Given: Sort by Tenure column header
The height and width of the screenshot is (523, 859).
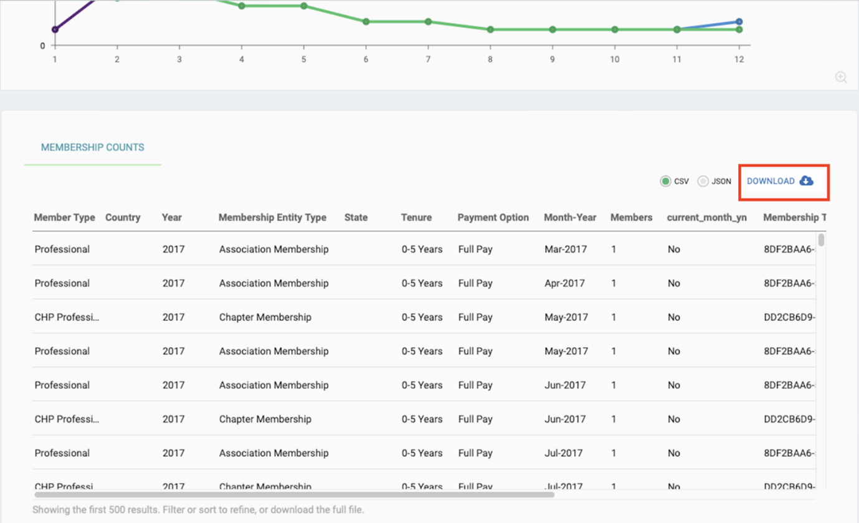Looking at the screenshot, I should [416, 218].
